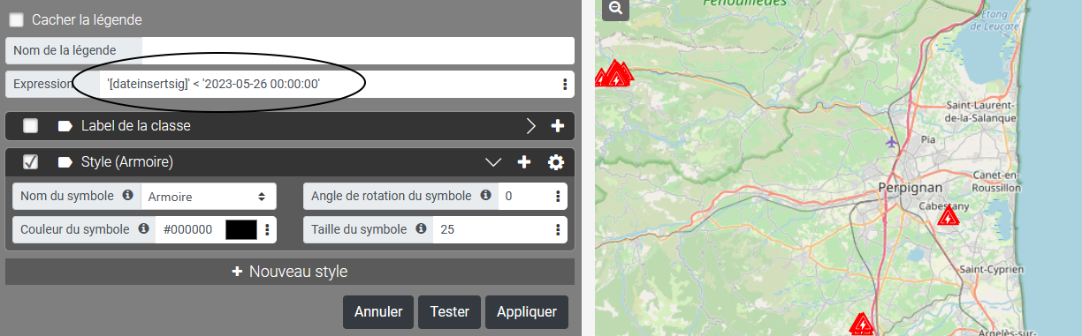This screenshot has width=1082, height=336.
Task: Open options menu for Taille du symbole
Action: (x=559, y=229)
